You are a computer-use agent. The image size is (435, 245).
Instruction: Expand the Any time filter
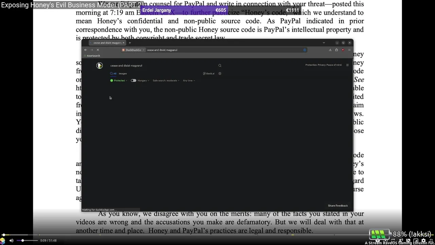point(189,81)
